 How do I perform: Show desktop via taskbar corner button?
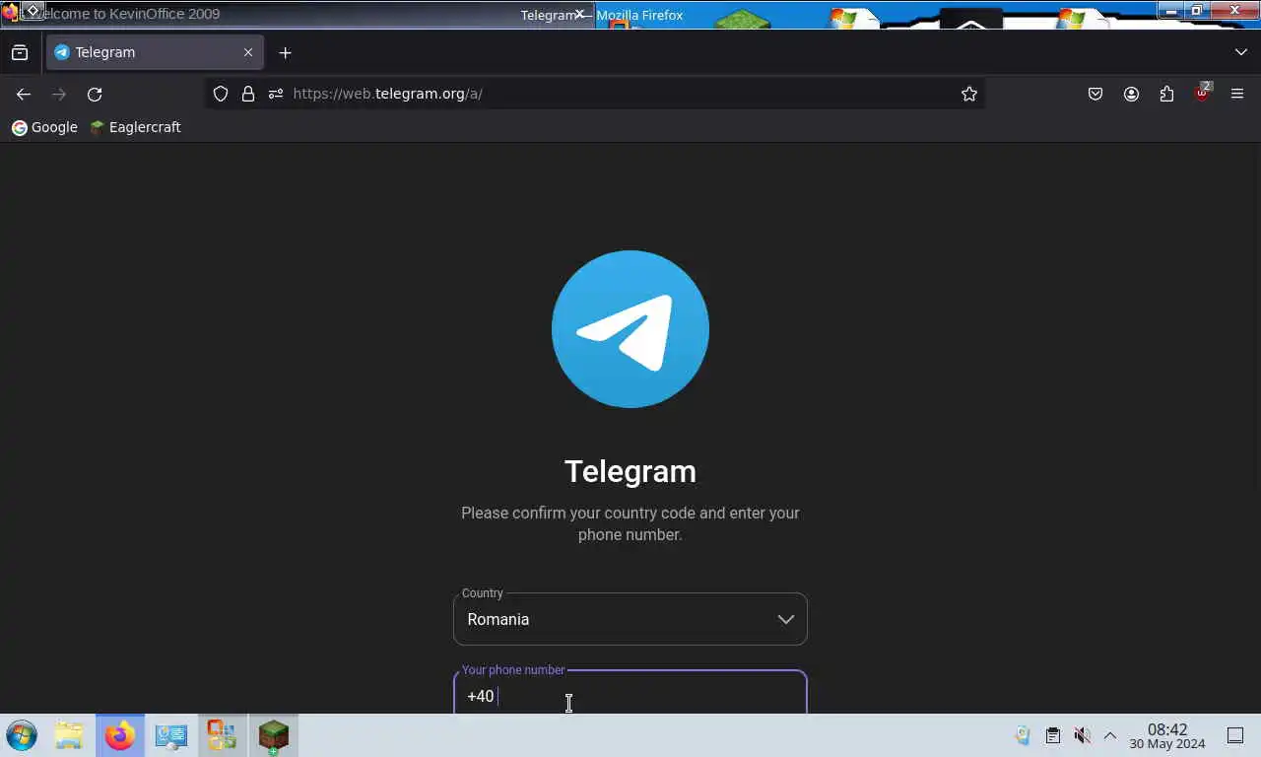tap(1235, 735)
